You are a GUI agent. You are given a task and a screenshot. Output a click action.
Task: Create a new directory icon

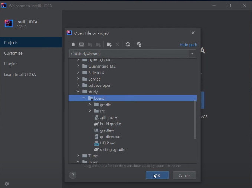[x=109, y=44]
